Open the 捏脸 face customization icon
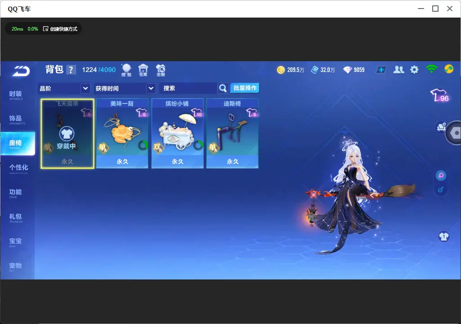Viewport: 461px width, 324px height. pos(126,70)
